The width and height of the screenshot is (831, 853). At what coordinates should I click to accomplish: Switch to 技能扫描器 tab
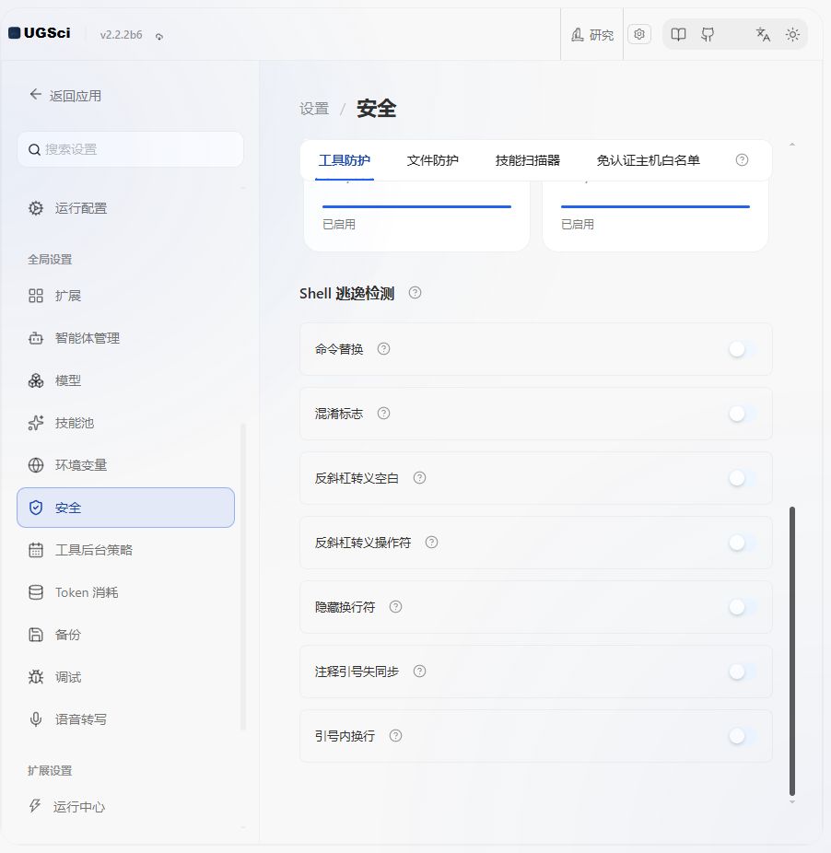[x=527, y=160]
